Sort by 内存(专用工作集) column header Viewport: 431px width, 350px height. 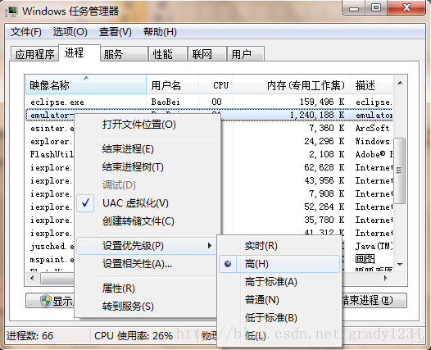pyautogui.click(x=292, y=85)
